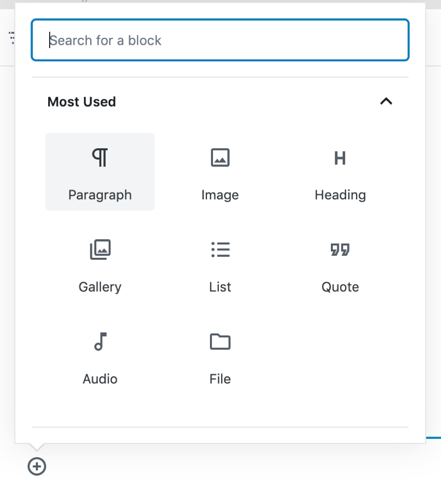Click the Image block icon

[x=220, y=158]
